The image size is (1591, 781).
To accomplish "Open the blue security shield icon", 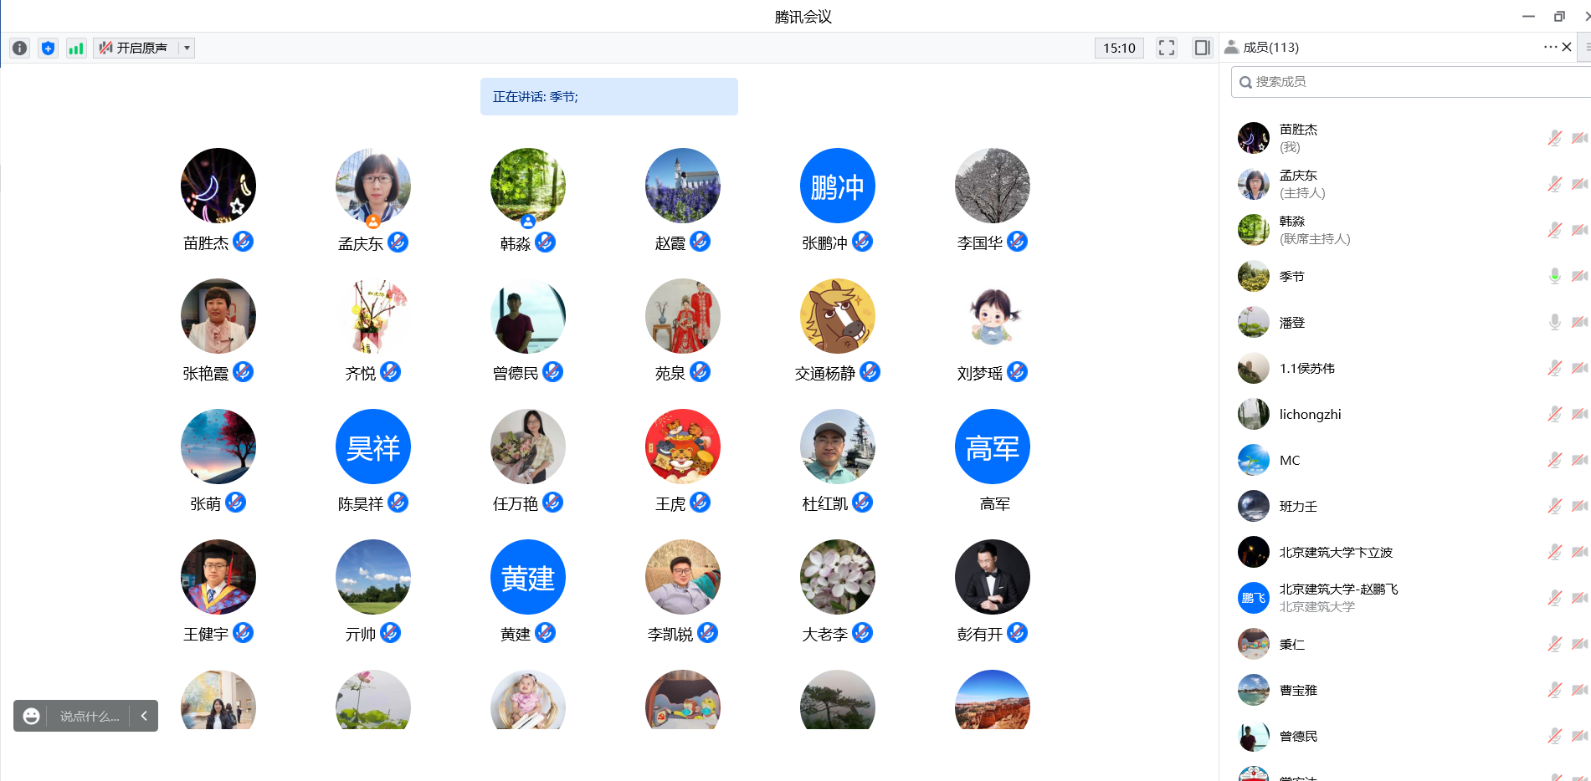I will (x=49, y=48).
